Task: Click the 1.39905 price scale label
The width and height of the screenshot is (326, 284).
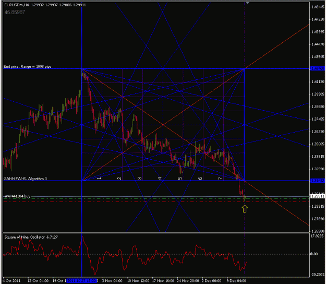Action: pos(318,94)
